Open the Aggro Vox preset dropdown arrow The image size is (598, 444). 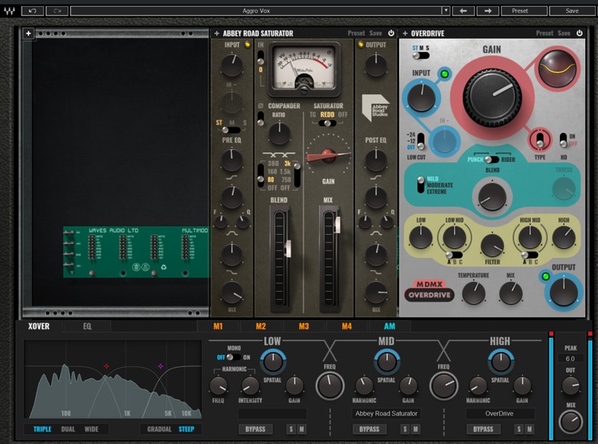click(446, 10)
